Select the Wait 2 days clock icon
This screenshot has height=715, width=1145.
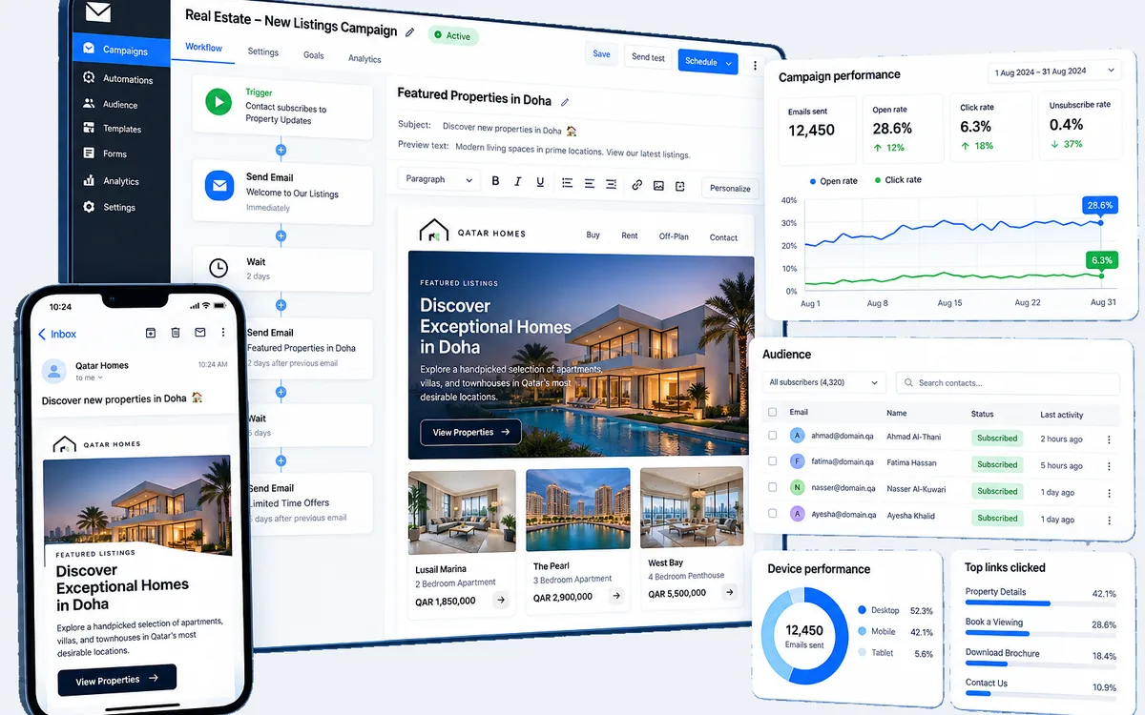tap(219, 268)
